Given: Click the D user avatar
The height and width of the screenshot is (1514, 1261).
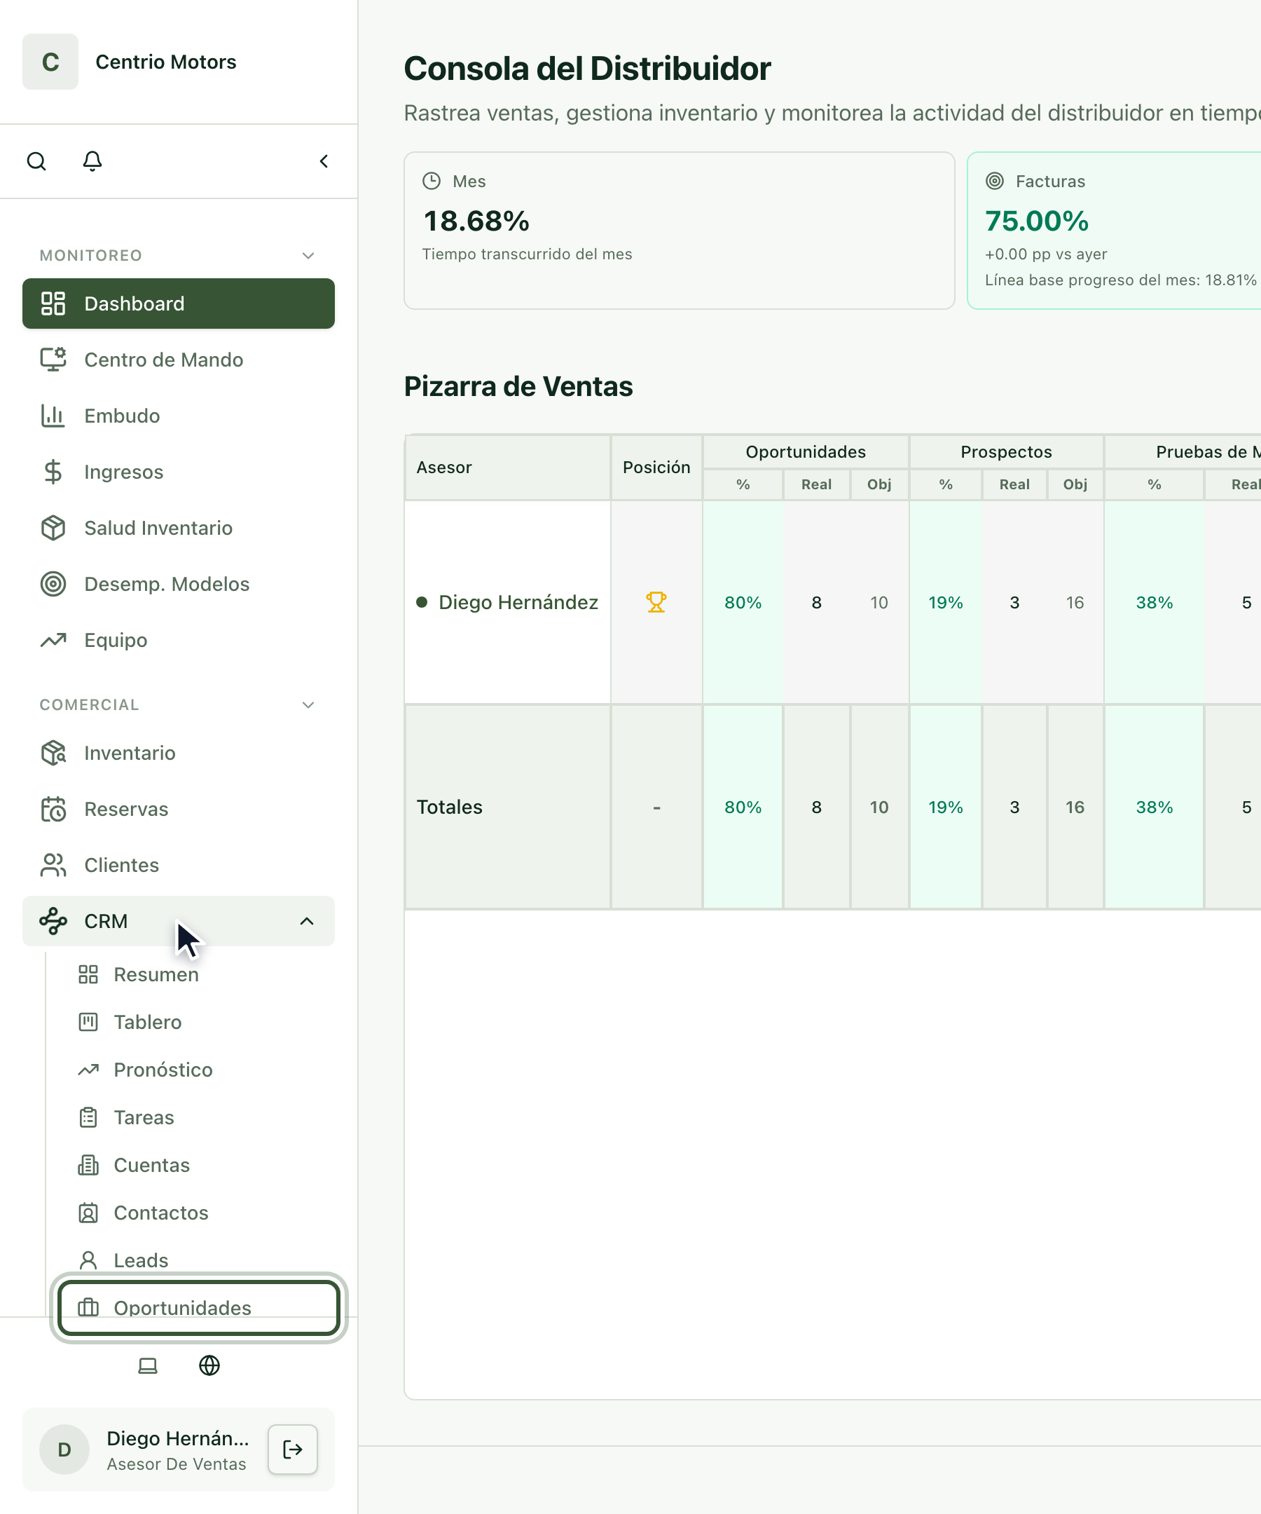Looking at the screenshot, I should coord(65,1449).
